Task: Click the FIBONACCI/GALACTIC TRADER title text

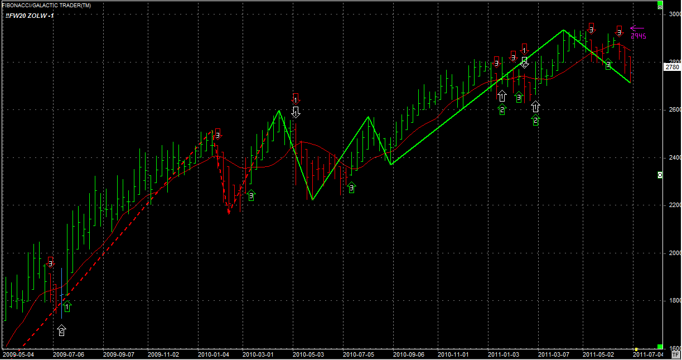Action: coord(46,5)
